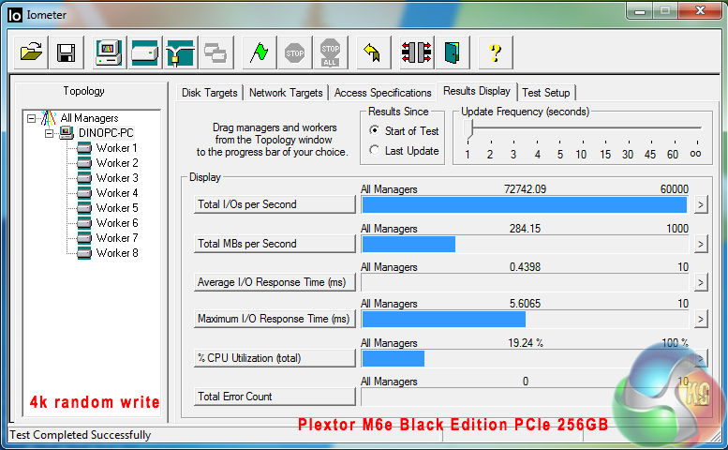Click the Total I/Os per Second button

pyautogui.click(x=275, y=204)
